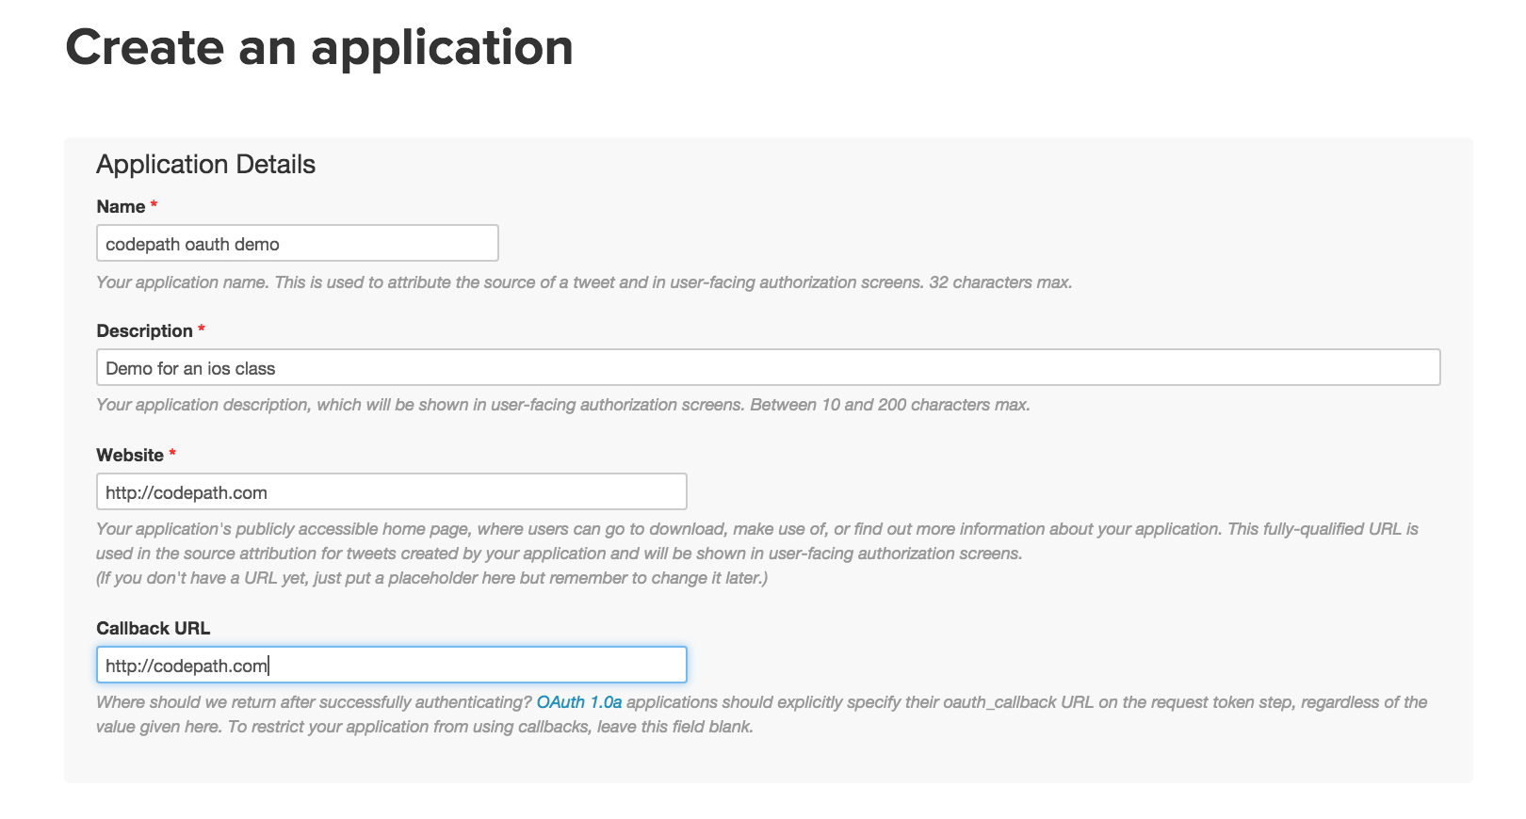
Task: Click the Name input field
Action: 297,243
